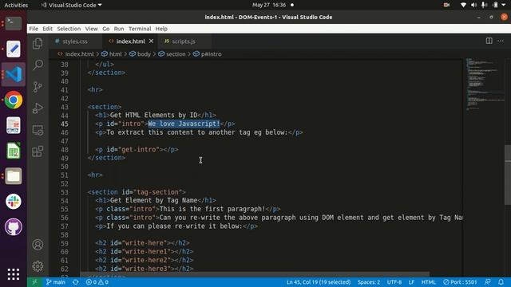The width and height of the screenshot is (511, 287).
Task: Click the remote window status bar icon
Action: click(x=35, y=282)
